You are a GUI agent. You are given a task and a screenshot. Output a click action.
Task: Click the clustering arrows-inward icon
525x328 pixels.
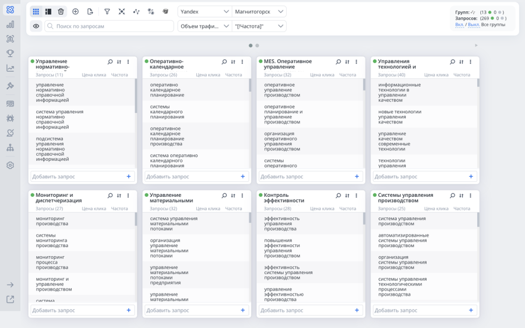pyautogui.click(x=122, y=12)
